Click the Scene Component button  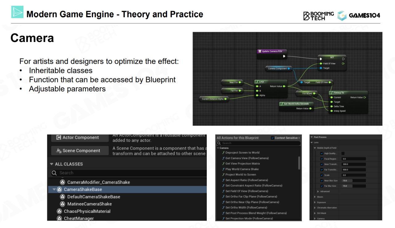point(80,151)
